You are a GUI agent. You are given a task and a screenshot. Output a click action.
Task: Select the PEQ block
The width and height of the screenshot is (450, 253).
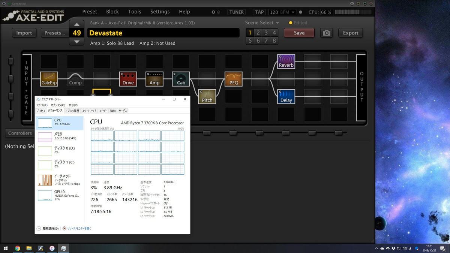(234, 79)
